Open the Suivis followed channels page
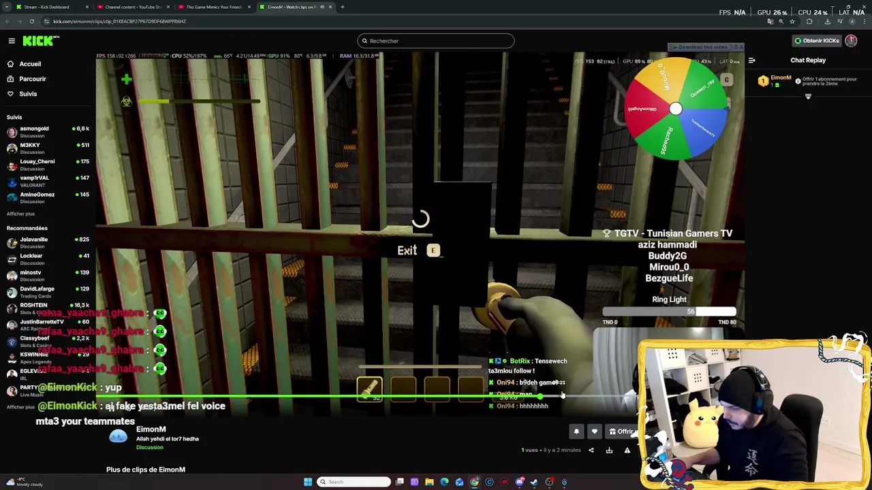Image resolution: width=872 pixels, height=490 pixels. (x=22, y=94)
